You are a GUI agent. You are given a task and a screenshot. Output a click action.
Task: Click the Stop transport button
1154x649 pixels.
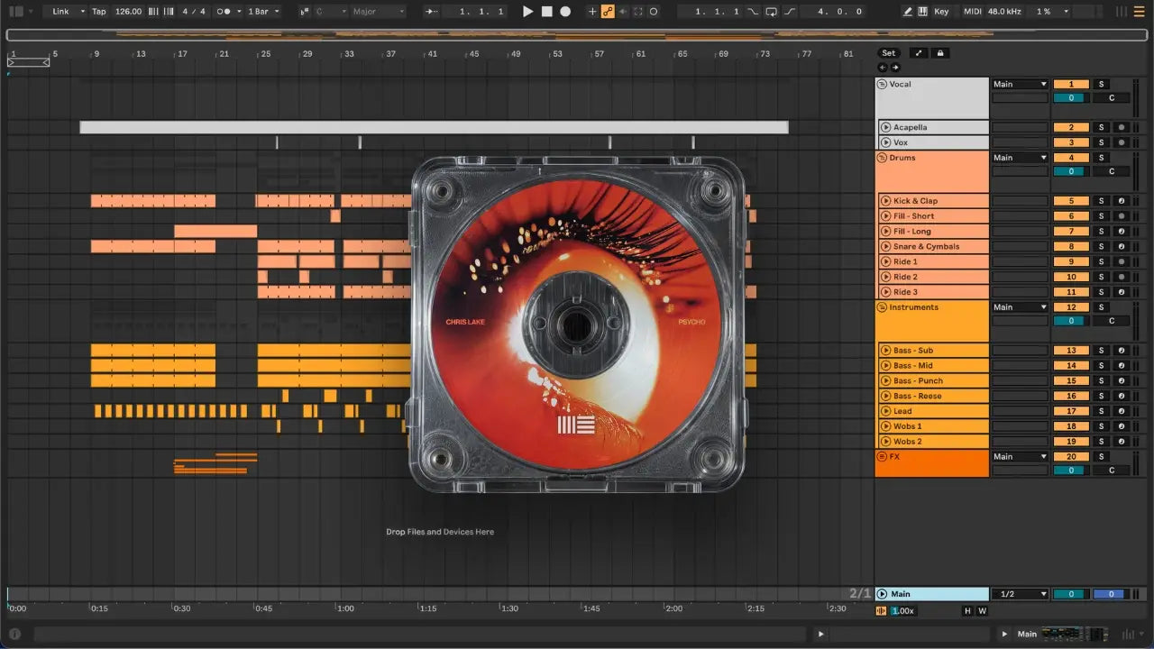pos(547,12)
